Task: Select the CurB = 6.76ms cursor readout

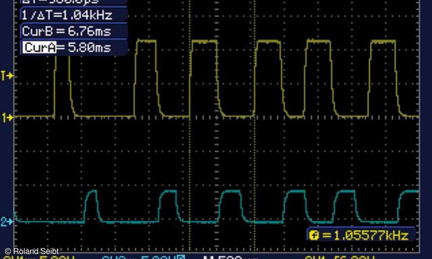Action: click(74, 31)
